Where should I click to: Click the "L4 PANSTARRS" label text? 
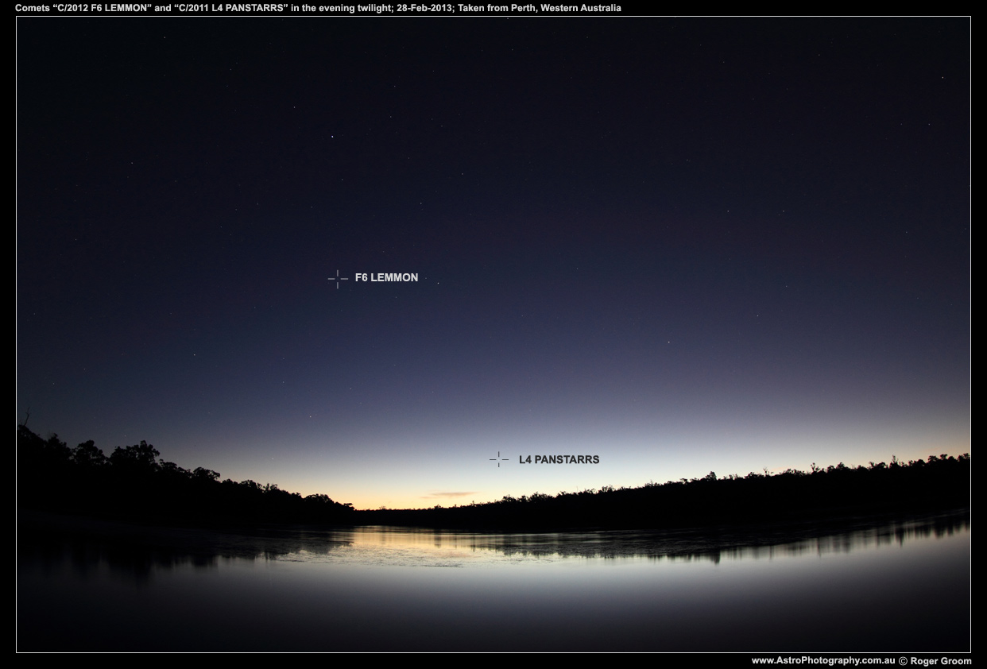(x=559, y=459)
